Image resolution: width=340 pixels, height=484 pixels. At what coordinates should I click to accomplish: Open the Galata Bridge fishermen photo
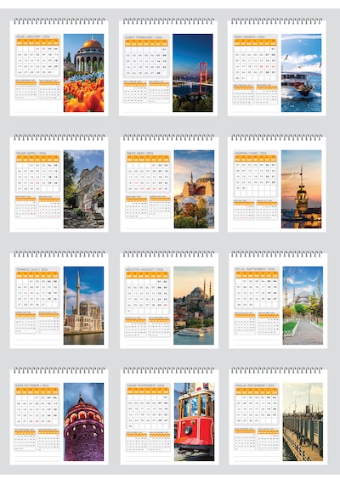click(x=303, y=422)
